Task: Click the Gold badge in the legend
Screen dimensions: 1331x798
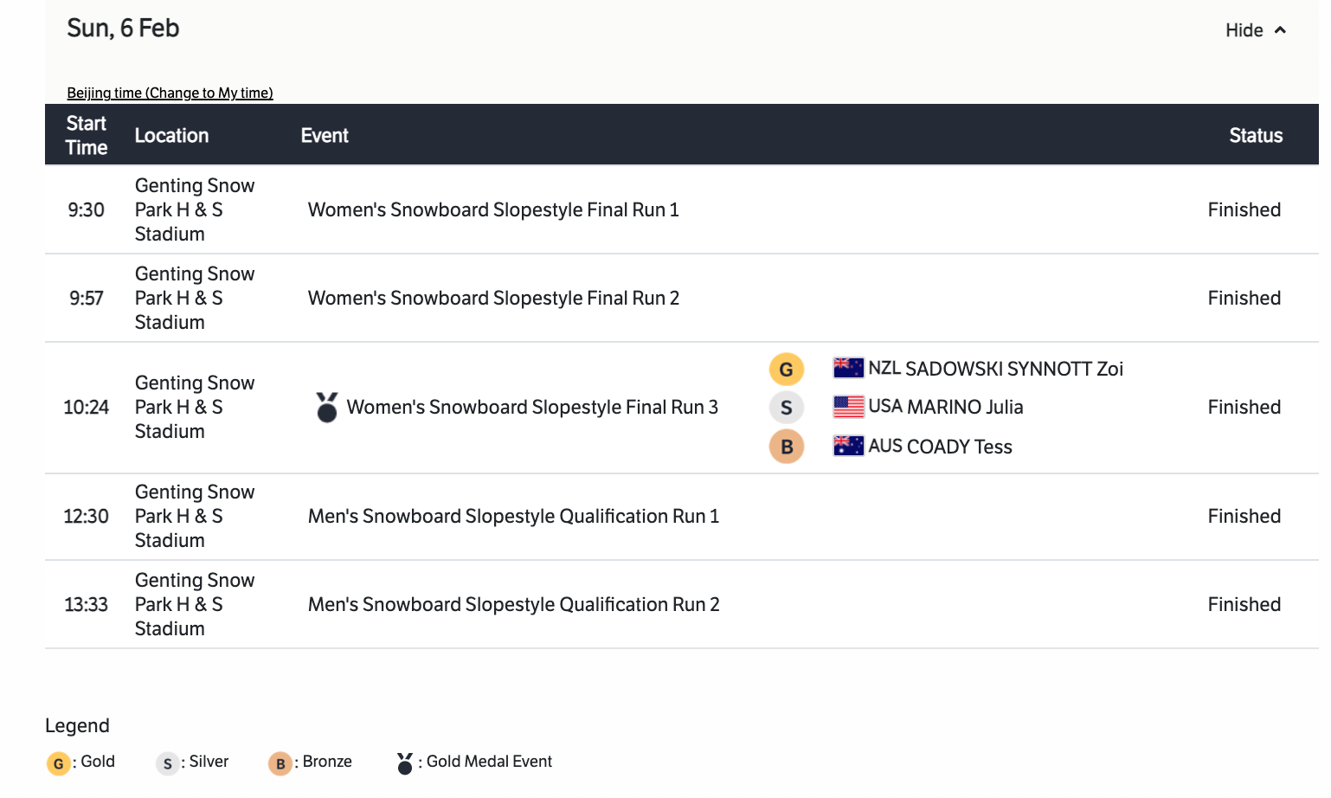Action: (58, 763)
